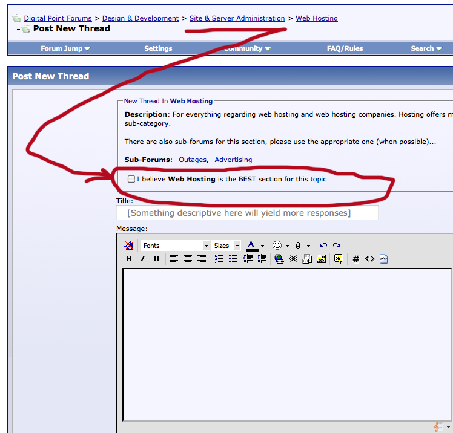Click into the thread Title field

pyautogui.click(x=247, y=213)
